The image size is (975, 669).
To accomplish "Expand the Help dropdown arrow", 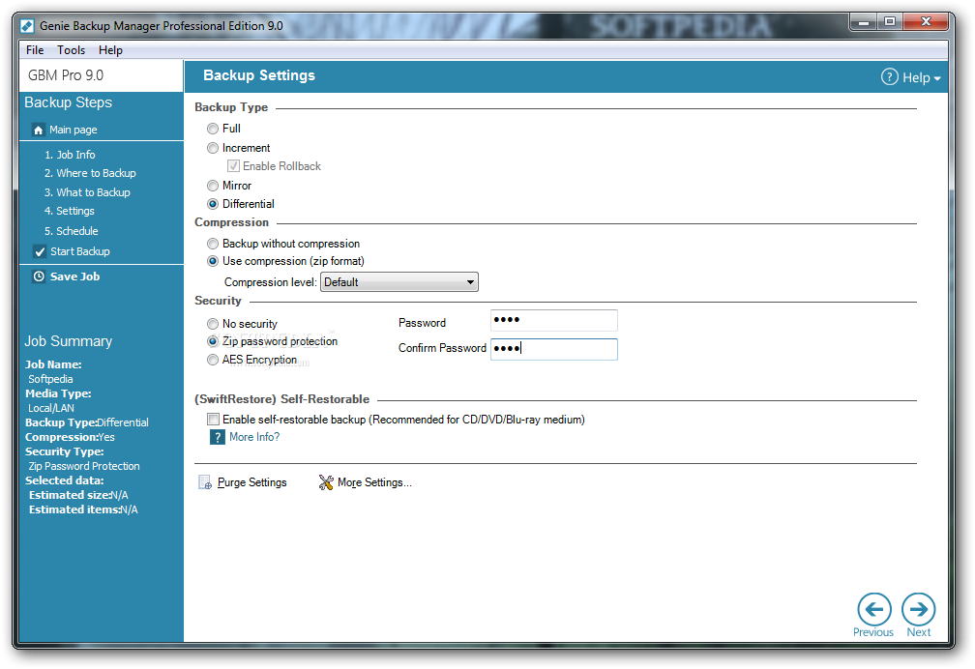I will (x=937, y=78).
